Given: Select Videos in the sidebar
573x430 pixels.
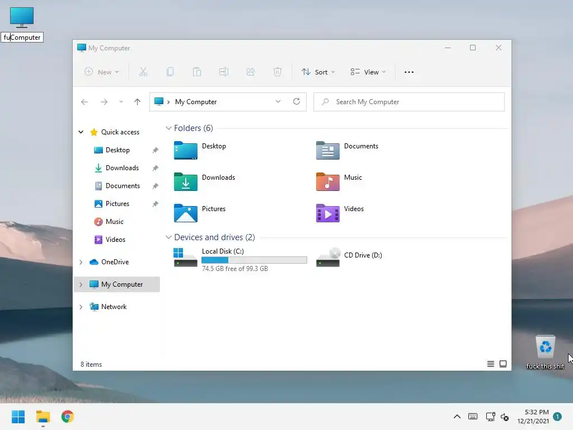Looking at the screenshot, I should click(115, 240).
